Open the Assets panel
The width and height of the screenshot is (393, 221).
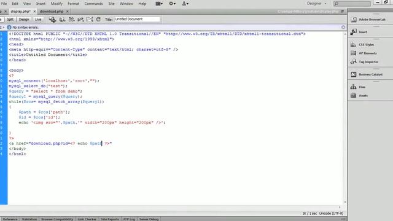tap(359, 96)
